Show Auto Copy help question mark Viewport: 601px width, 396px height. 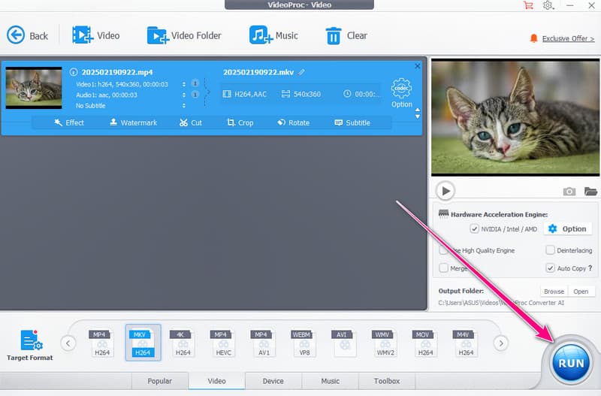590,268
